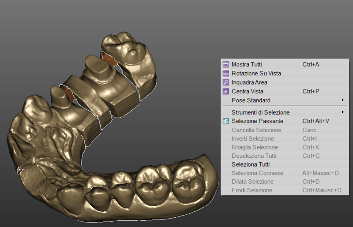Select the Cancella Selezione menu entry
The height and width of the screenshot is (227, 353).
point(256,130)
